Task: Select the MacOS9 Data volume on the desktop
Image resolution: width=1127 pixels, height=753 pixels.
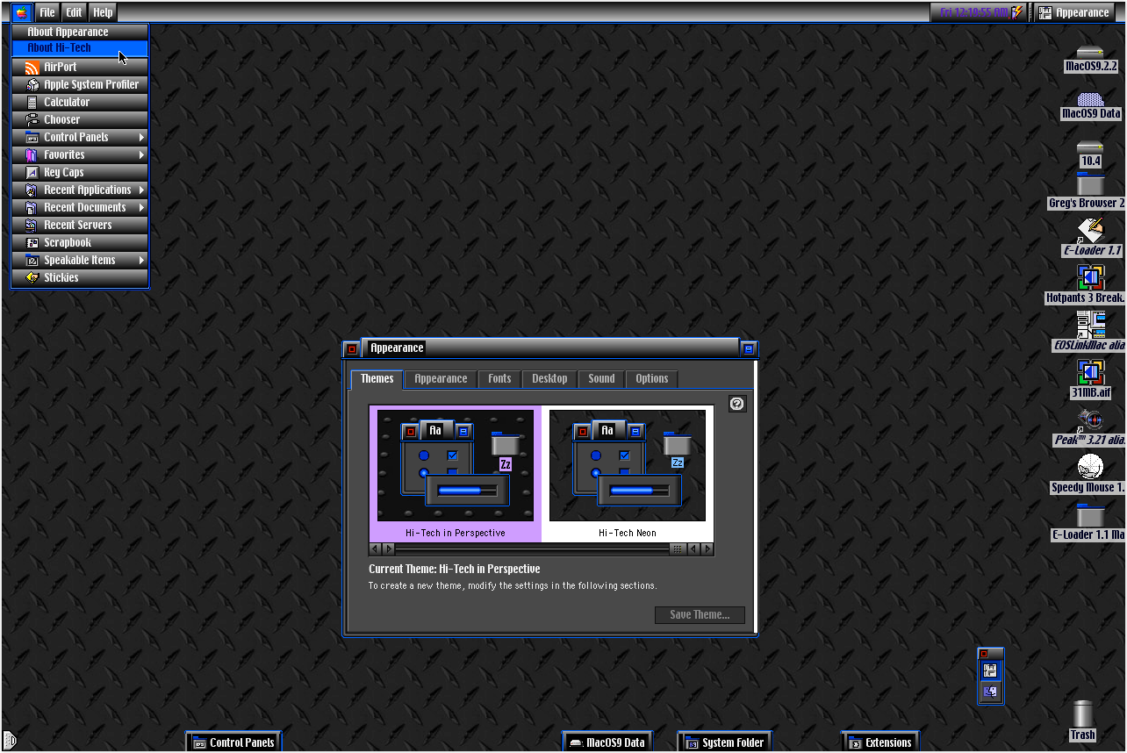Action: click(x=1090, y=99)
